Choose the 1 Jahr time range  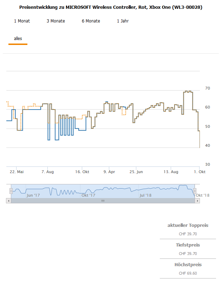[123, 21]
